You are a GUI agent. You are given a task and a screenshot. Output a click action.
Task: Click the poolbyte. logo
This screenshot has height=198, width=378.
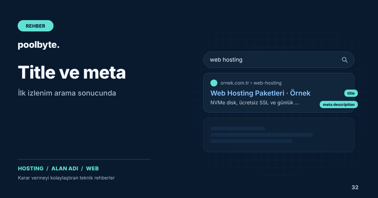pos(38,45)
